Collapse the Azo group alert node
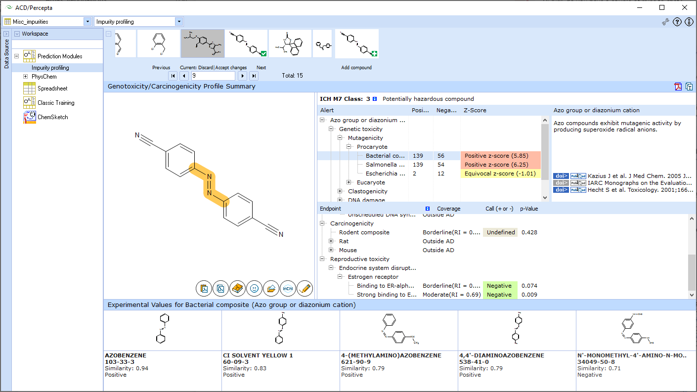This screenshot has width=697, height=392. [x=322, y=120]
